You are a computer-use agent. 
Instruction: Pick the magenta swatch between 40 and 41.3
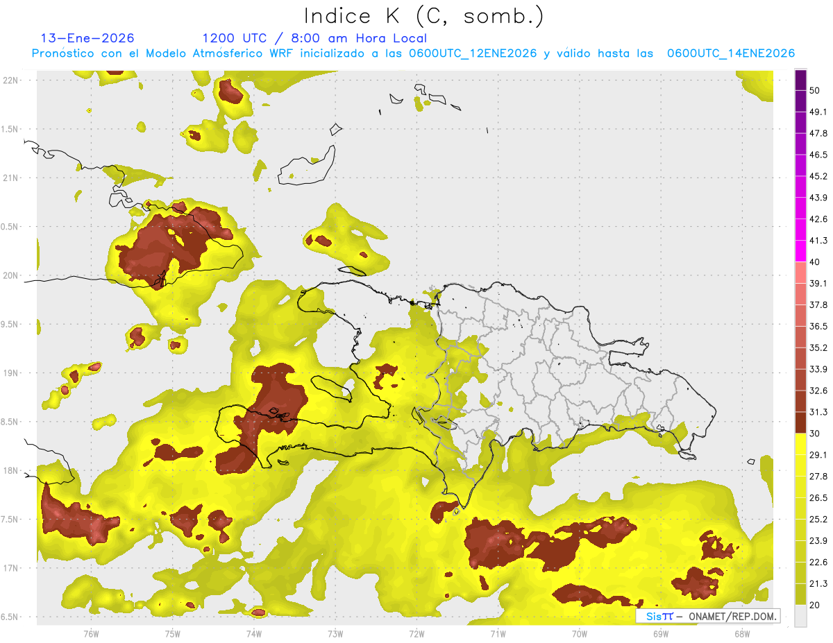[x=801, y=251]
